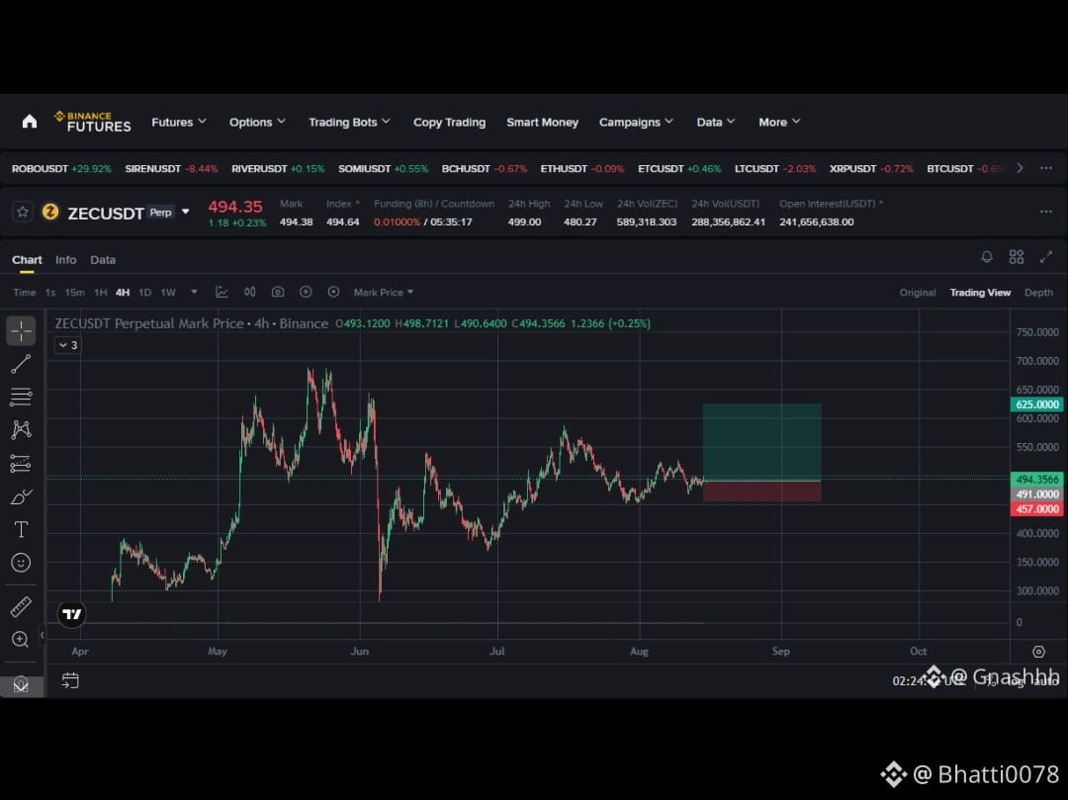The width and height of the screenshot is (1068, 800).
Task: Select XRPUSDT in the ticker bar
Action: pyautogui.click(x=871, y=169)
